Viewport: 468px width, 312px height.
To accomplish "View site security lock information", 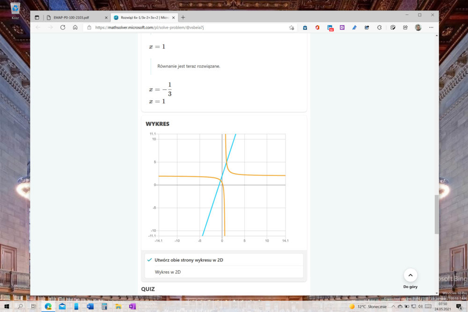I will [x=89, y=28].
